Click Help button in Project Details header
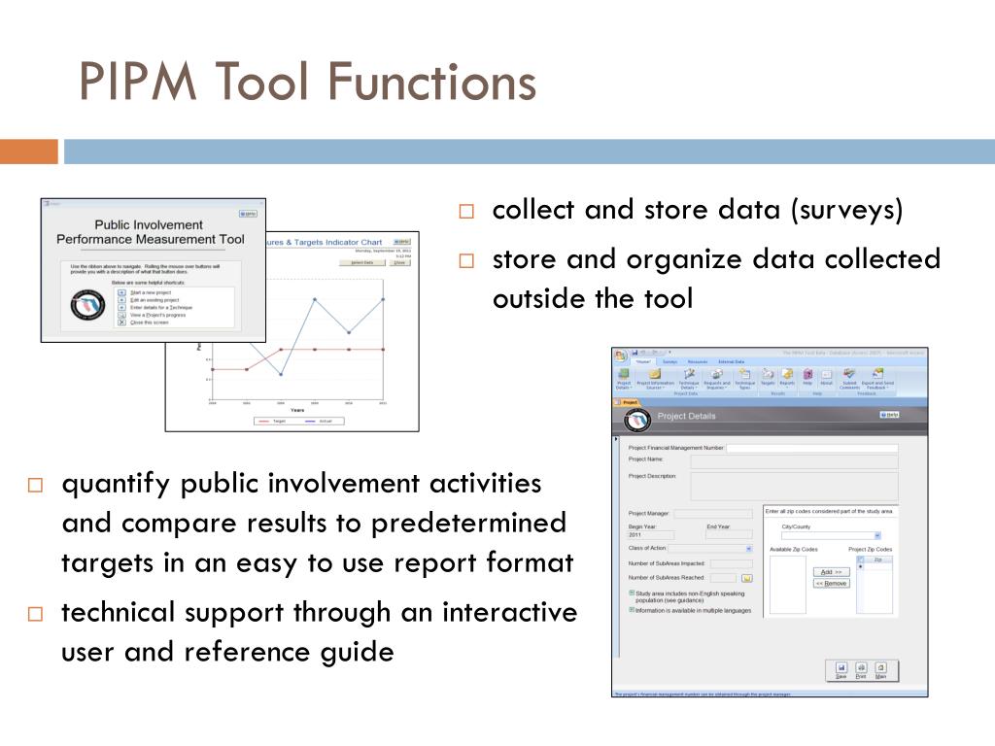The width and height of the screenshot is (995, 746). coord(890,415)
